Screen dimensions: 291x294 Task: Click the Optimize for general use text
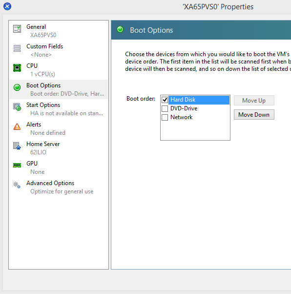(x=62, y=191)
